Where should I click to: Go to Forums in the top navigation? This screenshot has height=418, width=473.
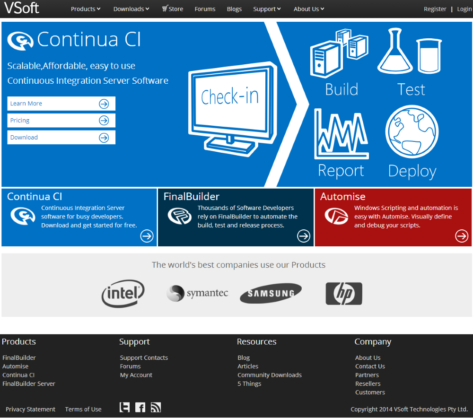pos(205,9)
